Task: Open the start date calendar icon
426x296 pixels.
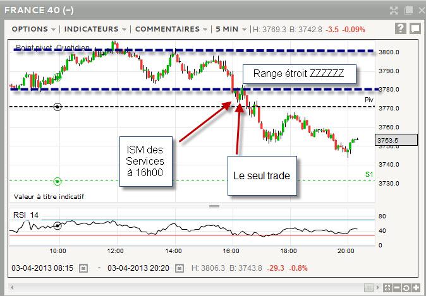Action: 83,268
